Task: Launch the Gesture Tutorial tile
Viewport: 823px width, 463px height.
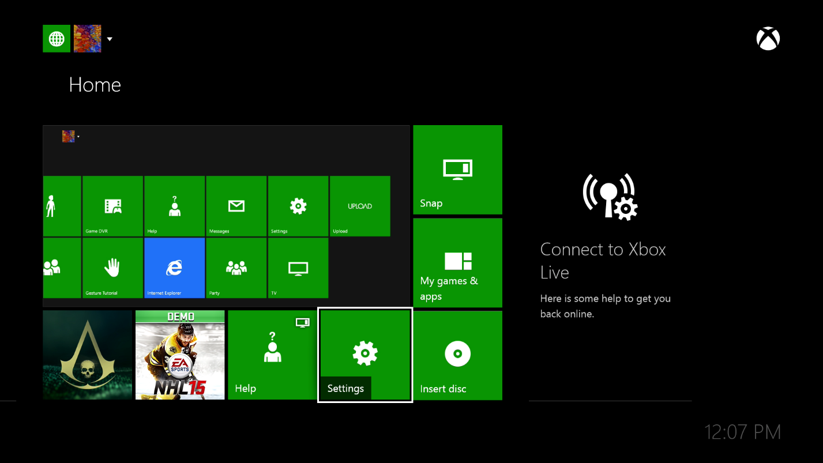Action: click(x=112, y=268)
